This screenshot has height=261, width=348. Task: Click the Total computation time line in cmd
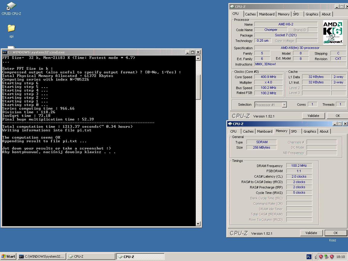coord(67,127)
